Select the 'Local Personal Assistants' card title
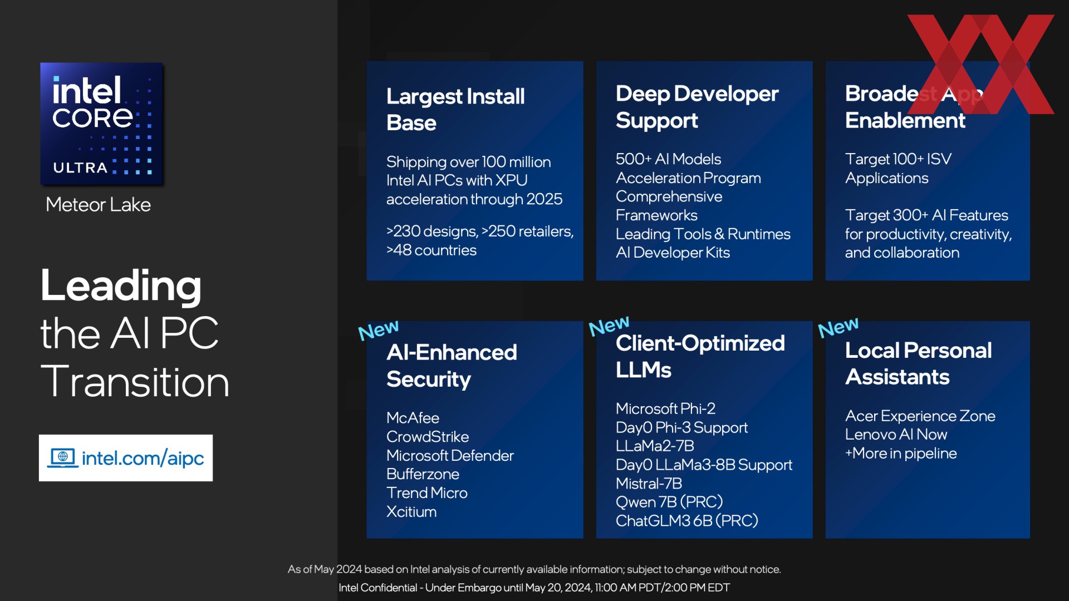The image size is (1069, 601). pos(918,364)
